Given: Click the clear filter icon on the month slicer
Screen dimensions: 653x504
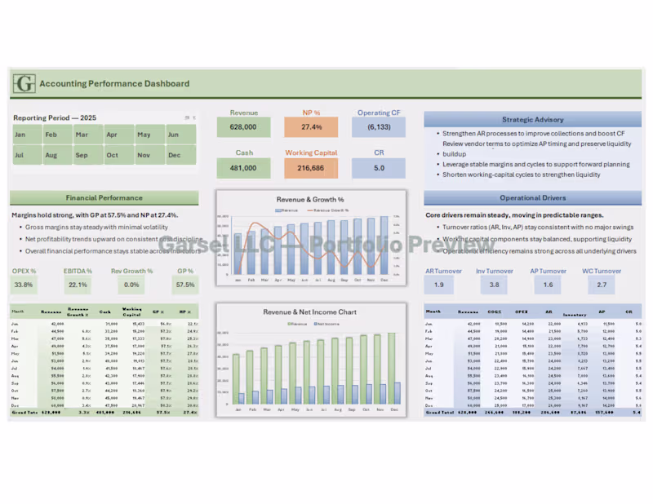Looking at the screenshot, I should [x=194, y=118].
